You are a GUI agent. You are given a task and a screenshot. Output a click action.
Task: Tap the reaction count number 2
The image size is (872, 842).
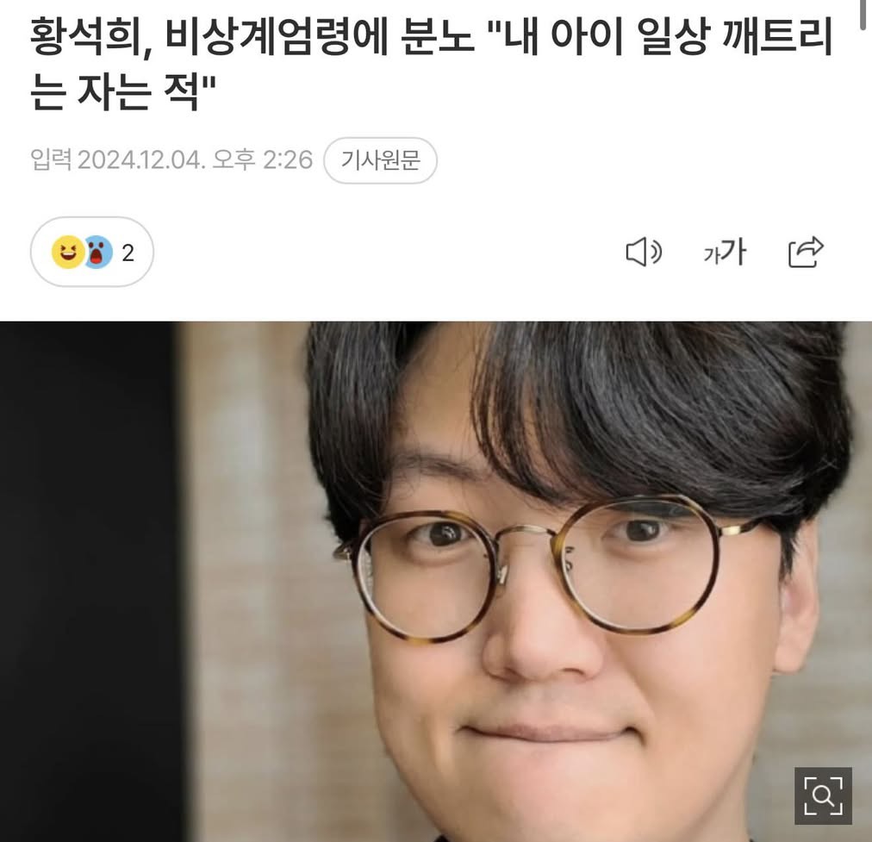tap(128, 253)
